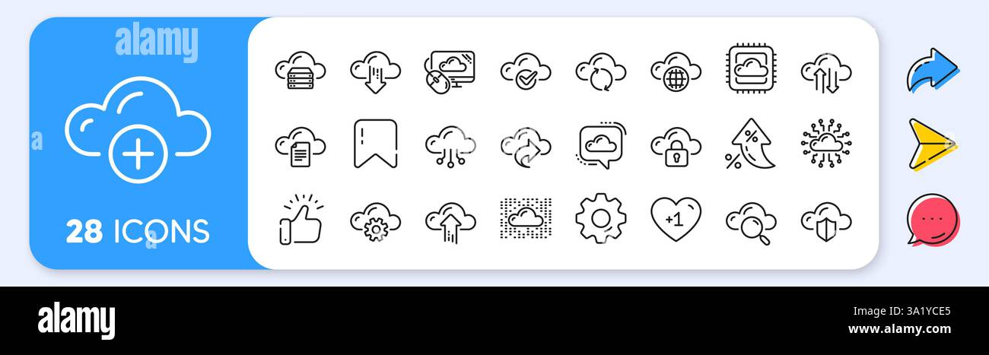Select the standalone cogwheel gear icon
The image size is (989, 355).
(x=601, y=218)
